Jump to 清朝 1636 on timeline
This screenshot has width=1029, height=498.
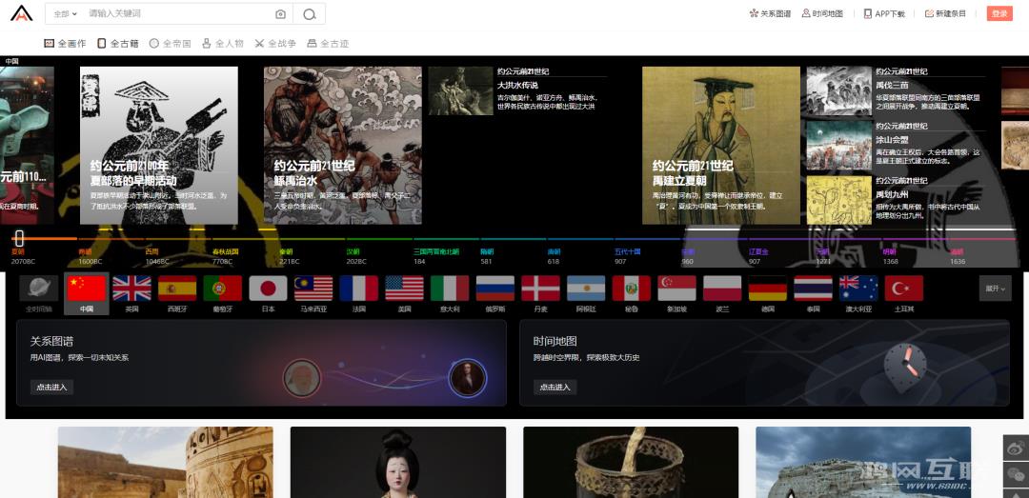click(958, 256)
